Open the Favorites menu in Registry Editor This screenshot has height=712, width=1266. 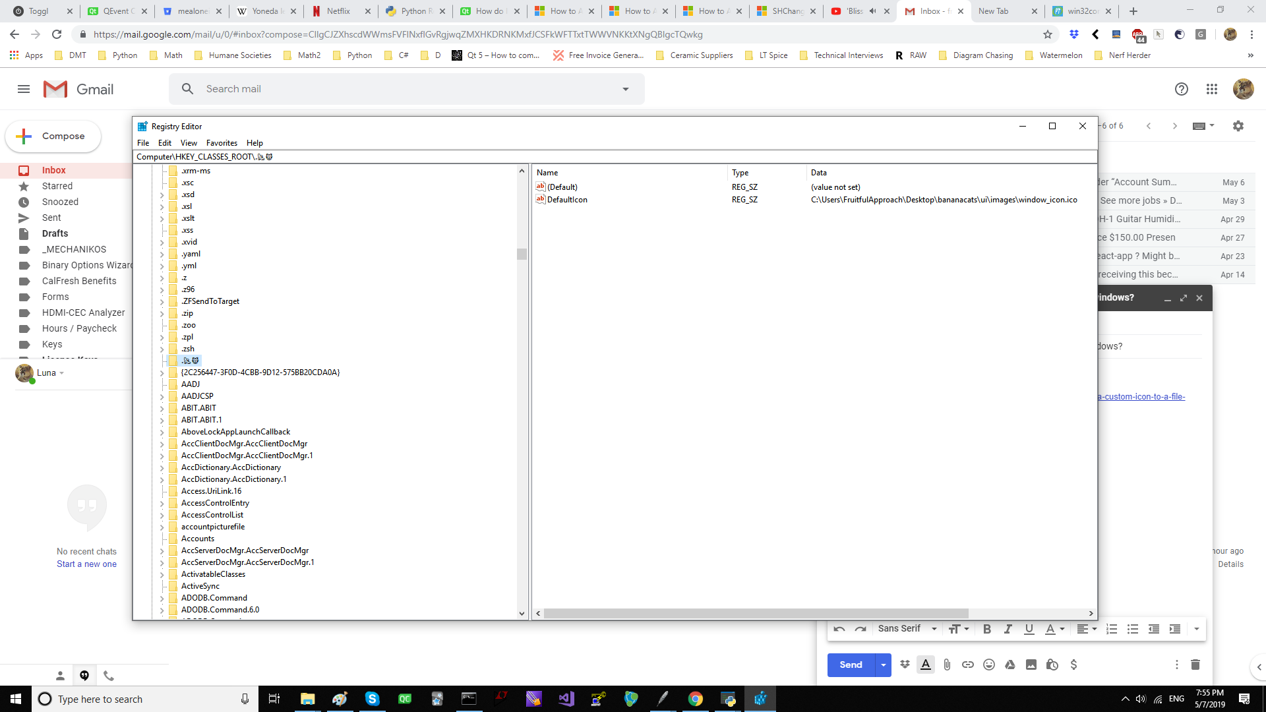click(222, 143)
